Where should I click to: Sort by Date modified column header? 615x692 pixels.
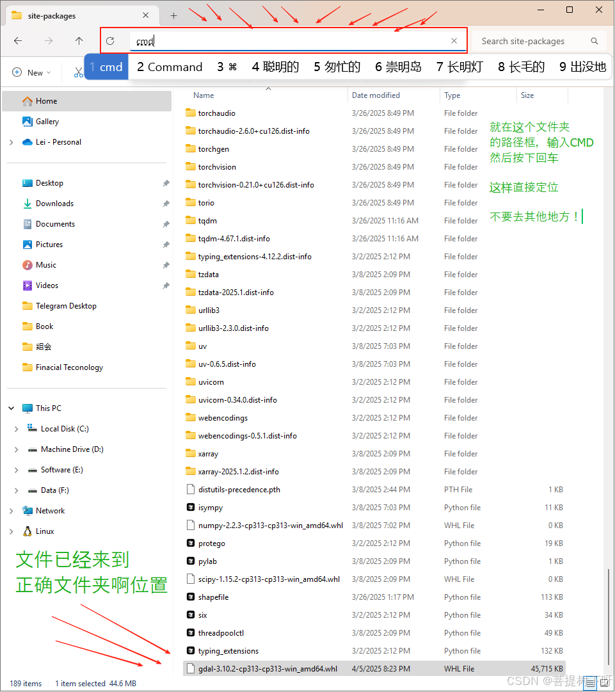click(x=376, y=95)
